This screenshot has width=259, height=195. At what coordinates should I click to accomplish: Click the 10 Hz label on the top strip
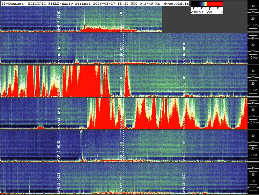point(253,25)
